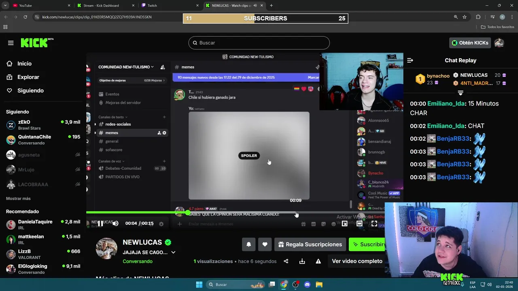This screenshot has width=518, height=291.
Task: Open Ver video completo
Action: pos(357,261)
